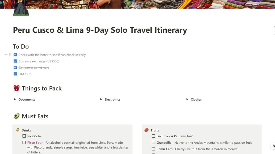Viewport: 275px width, 154px height.
Task: Click the mountain page icon above the title
Action: pyautogui.click(x=21, y=9)
